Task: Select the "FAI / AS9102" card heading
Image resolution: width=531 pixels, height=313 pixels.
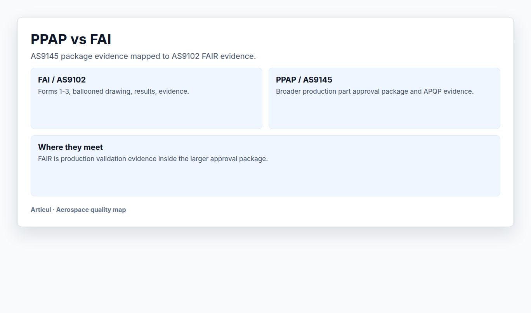Action: [62, 80]
